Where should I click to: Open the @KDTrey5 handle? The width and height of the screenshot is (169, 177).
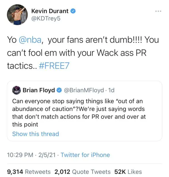click(46, 19)
